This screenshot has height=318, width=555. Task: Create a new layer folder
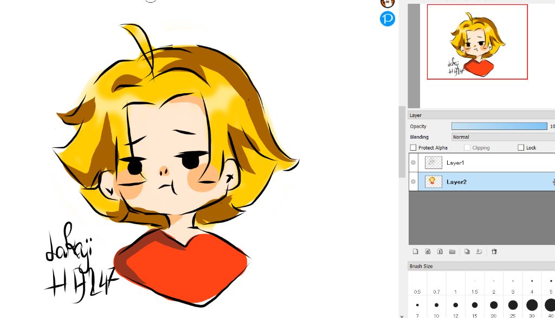[452, 251]
